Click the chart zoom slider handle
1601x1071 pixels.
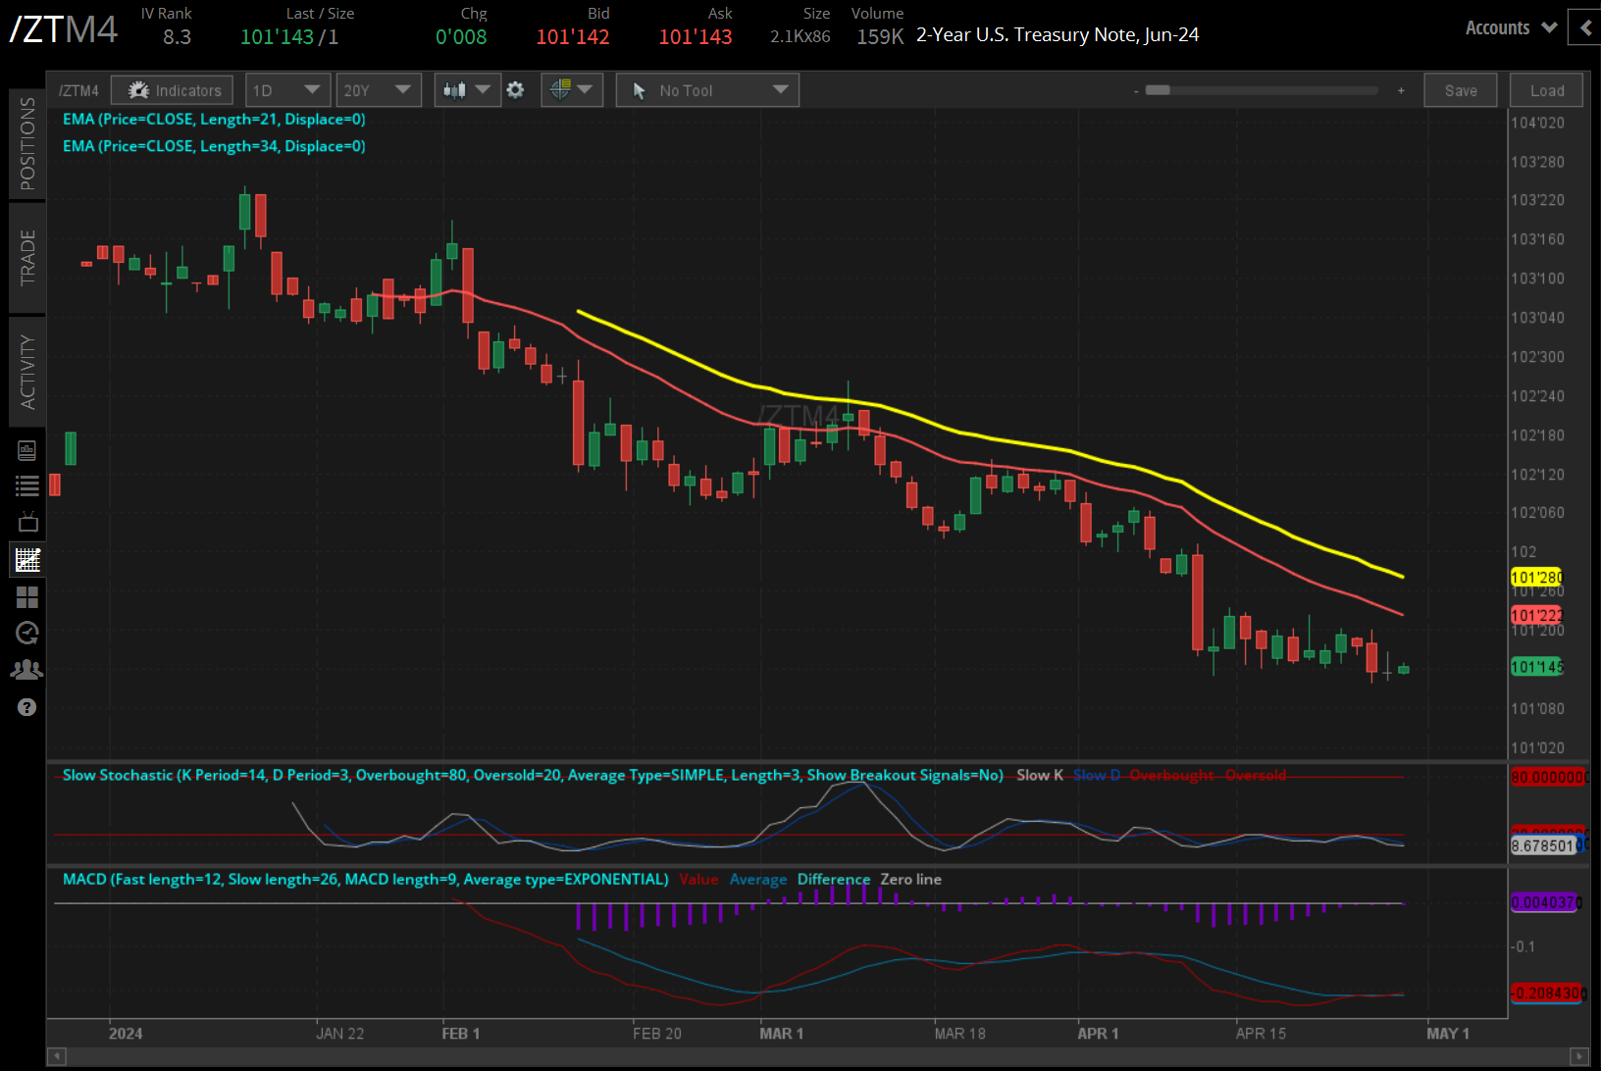point(1158,90)
